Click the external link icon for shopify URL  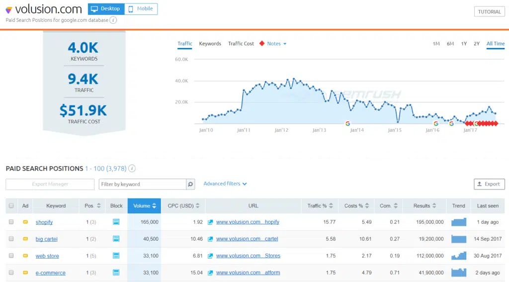pos(211,222)
